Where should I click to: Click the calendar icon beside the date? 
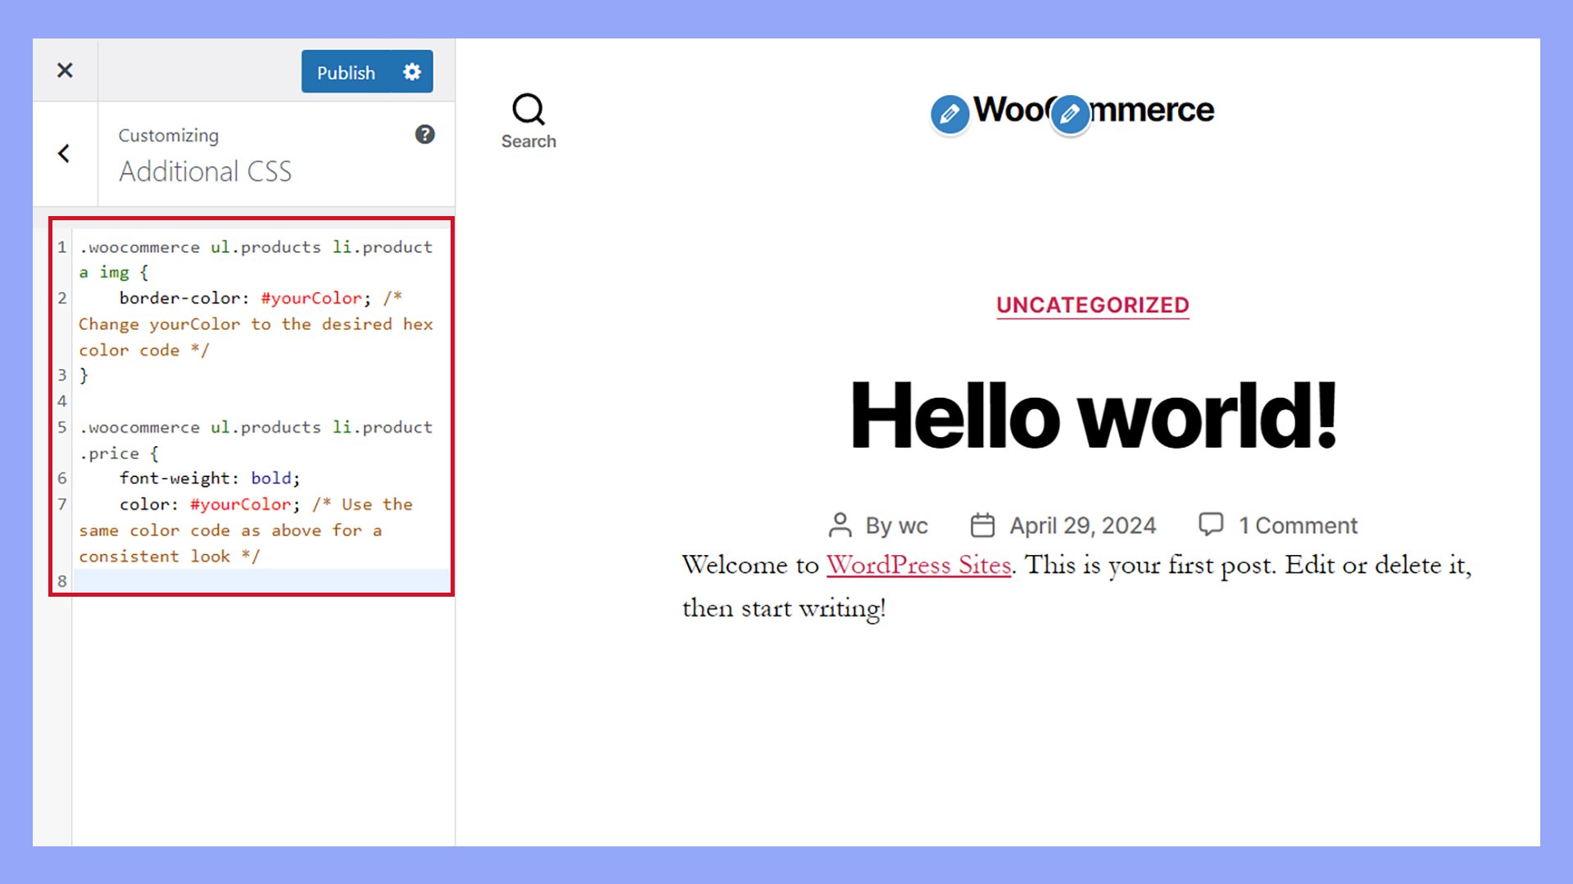tap(982, 525)
